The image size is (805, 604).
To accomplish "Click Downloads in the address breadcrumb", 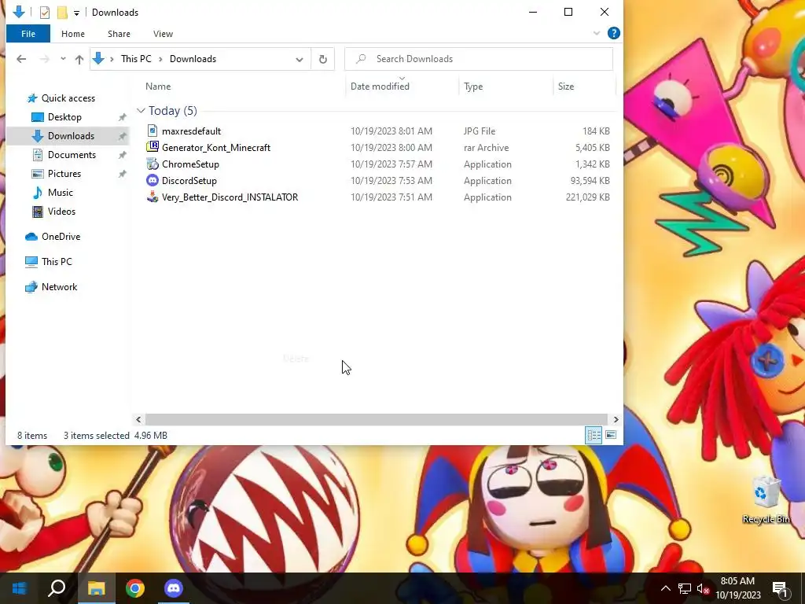I will pos(193,59).
